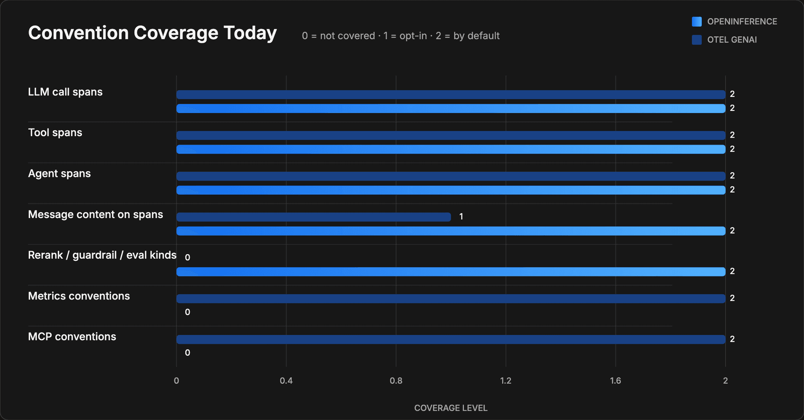Click the Convention Coverage Today title
804x420 pixels.
click(152, 33)
